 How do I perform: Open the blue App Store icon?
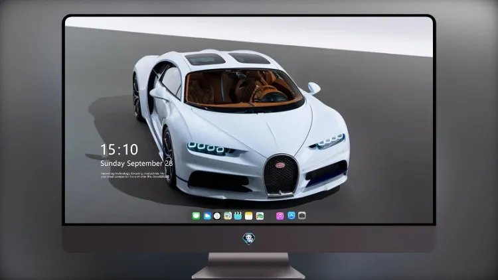point(291,216)
